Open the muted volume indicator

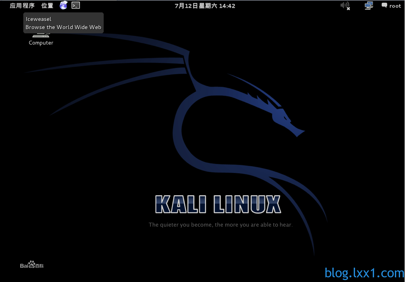[345, 6]
